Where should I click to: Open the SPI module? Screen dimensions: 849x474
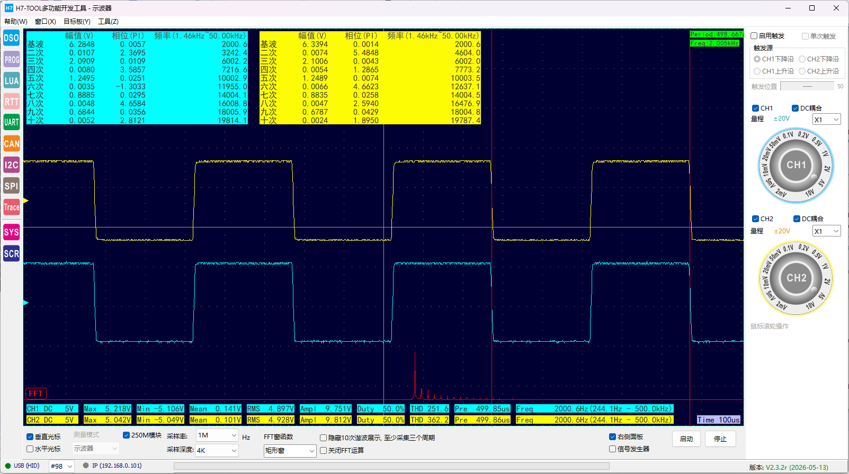[x=11, y=186]
